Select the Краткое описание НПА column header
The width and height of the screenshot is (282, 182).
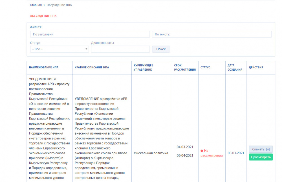coord(92,68)
